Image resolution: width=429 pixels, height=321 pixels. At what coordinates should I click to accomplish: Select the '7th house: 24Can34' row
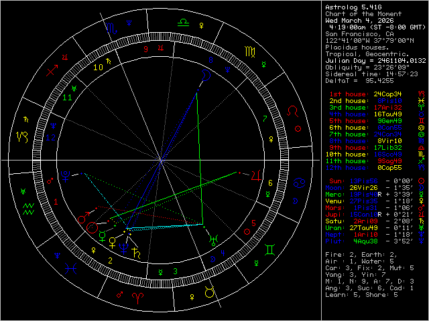point(377,134)
